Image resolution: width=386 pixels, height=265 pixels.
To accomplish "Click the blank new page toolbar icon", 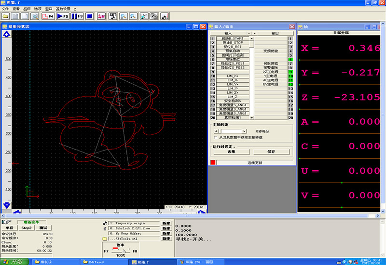I will pos(25,16).
